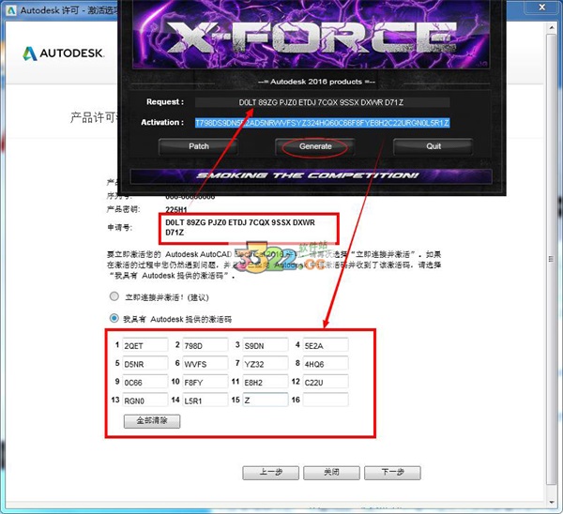The image size is (563, 514).
Task: Click activation field 10 containing F8FY
Action: coord(205,382)
